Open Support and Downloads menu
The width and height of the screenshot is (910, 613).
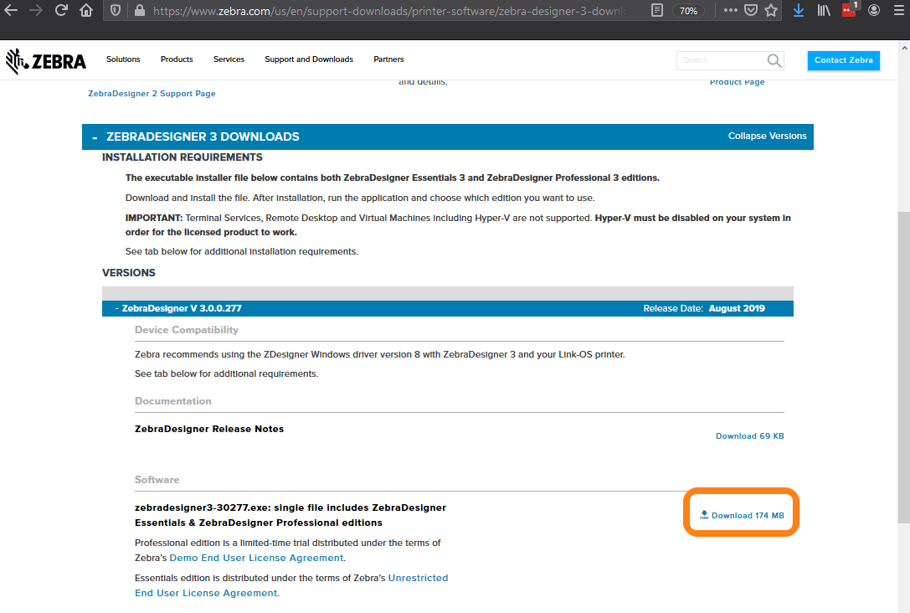point(309,59)
